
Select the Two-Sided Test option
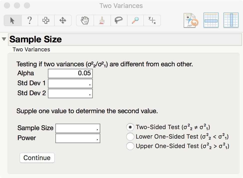[x=130, y=127]
